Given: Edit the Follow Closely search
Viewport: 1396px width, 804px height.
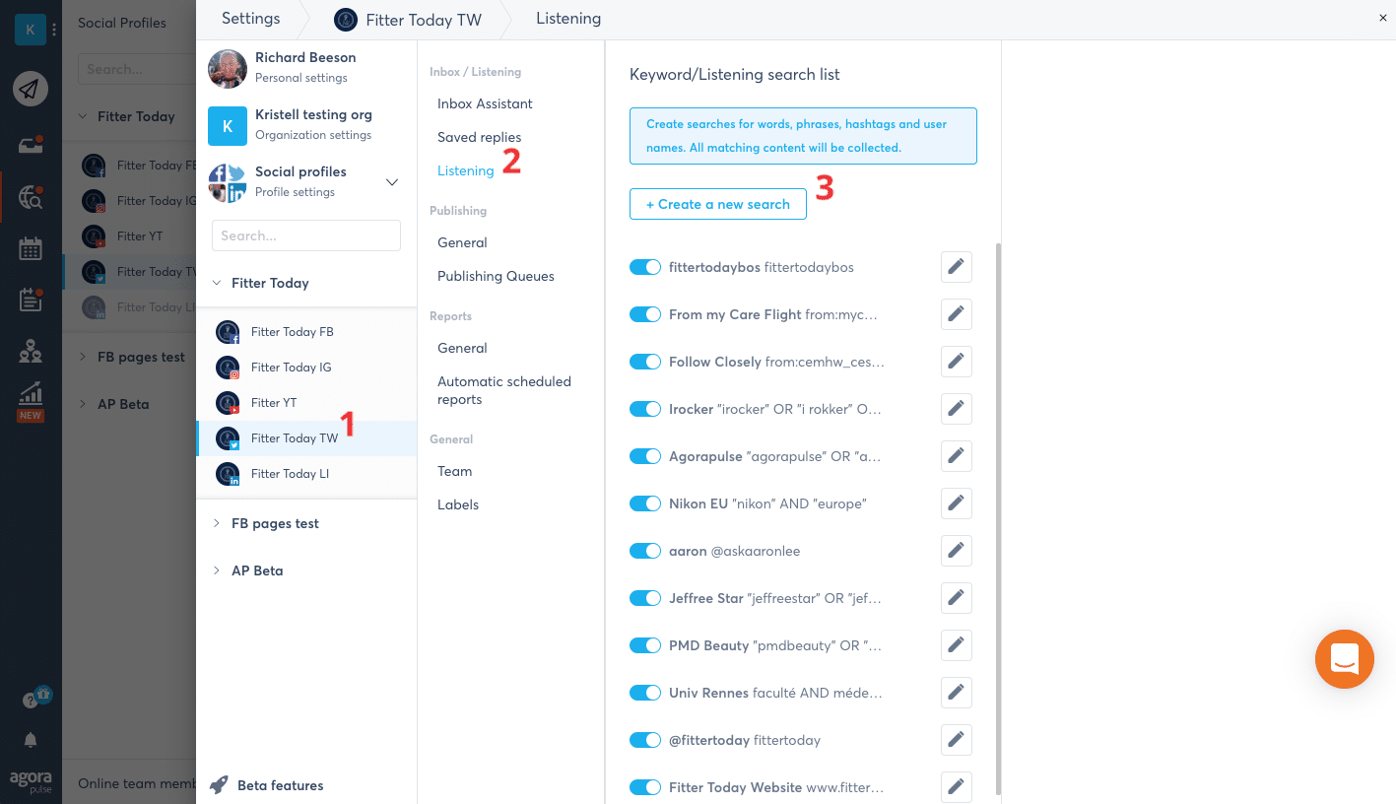Looking at the screenshot, I should (956, 362).
